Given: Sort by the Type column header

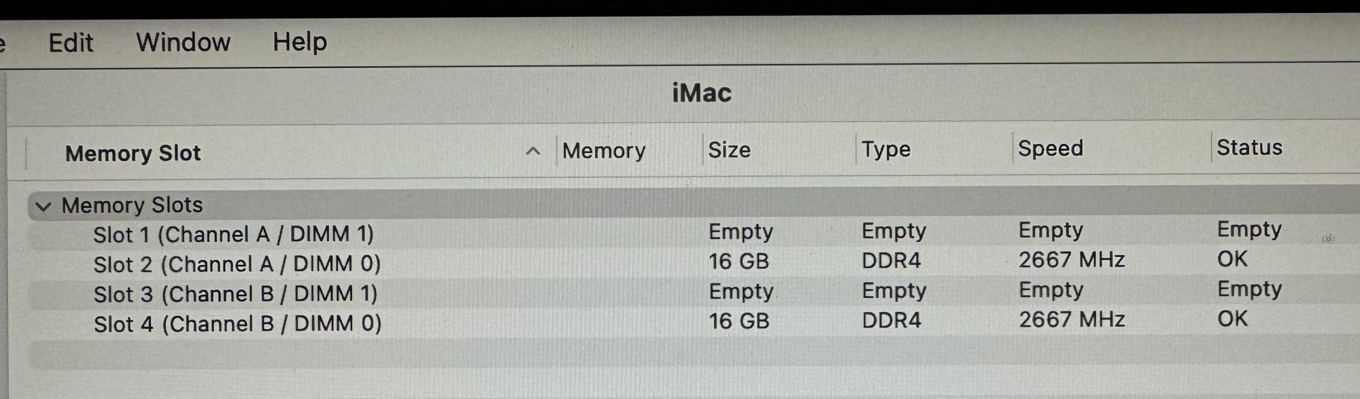Looking at the screenshot, I should pos(885,149).
